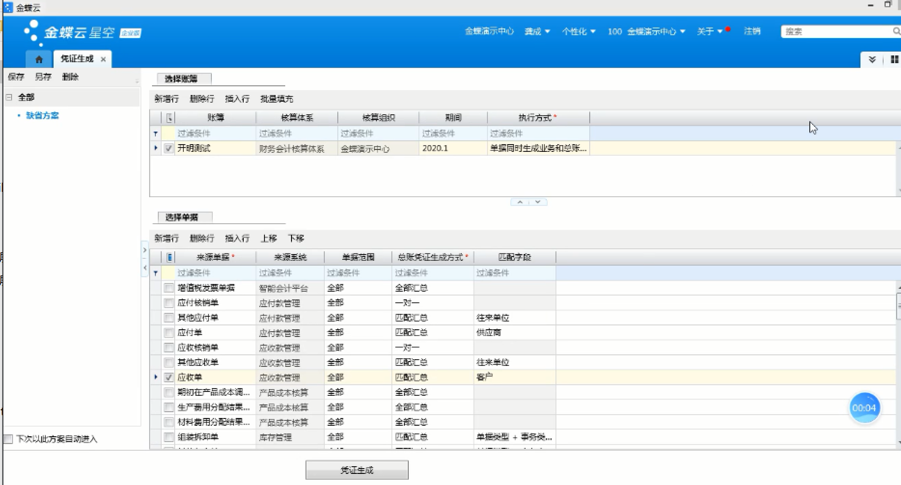This screenshot has width=901, height=485.
Task: Click 批量填充 in the ledger toolbar
Action: coord(277,99)
